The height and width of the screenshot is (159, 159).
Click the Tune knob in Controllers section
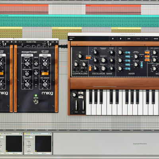(x=80, y=56)
